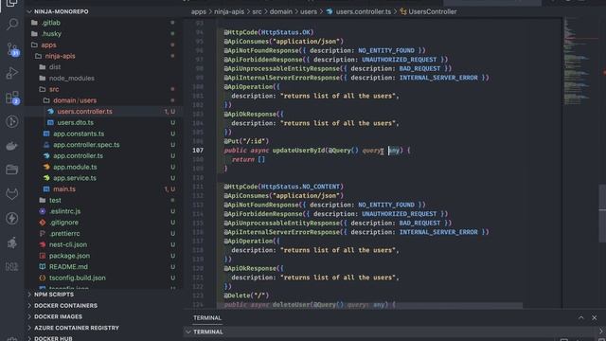Open the Thunder Client lightning icon
The width and height of the screenshot is (606, 341).
pyautogui.click(x=12, y=218)
